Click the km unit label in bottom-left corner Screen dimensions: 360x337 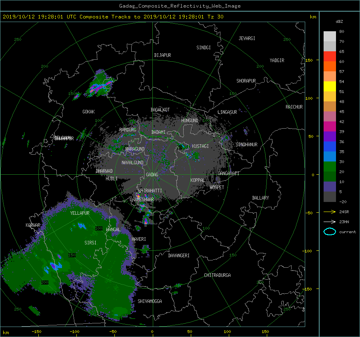pos(6,333)
